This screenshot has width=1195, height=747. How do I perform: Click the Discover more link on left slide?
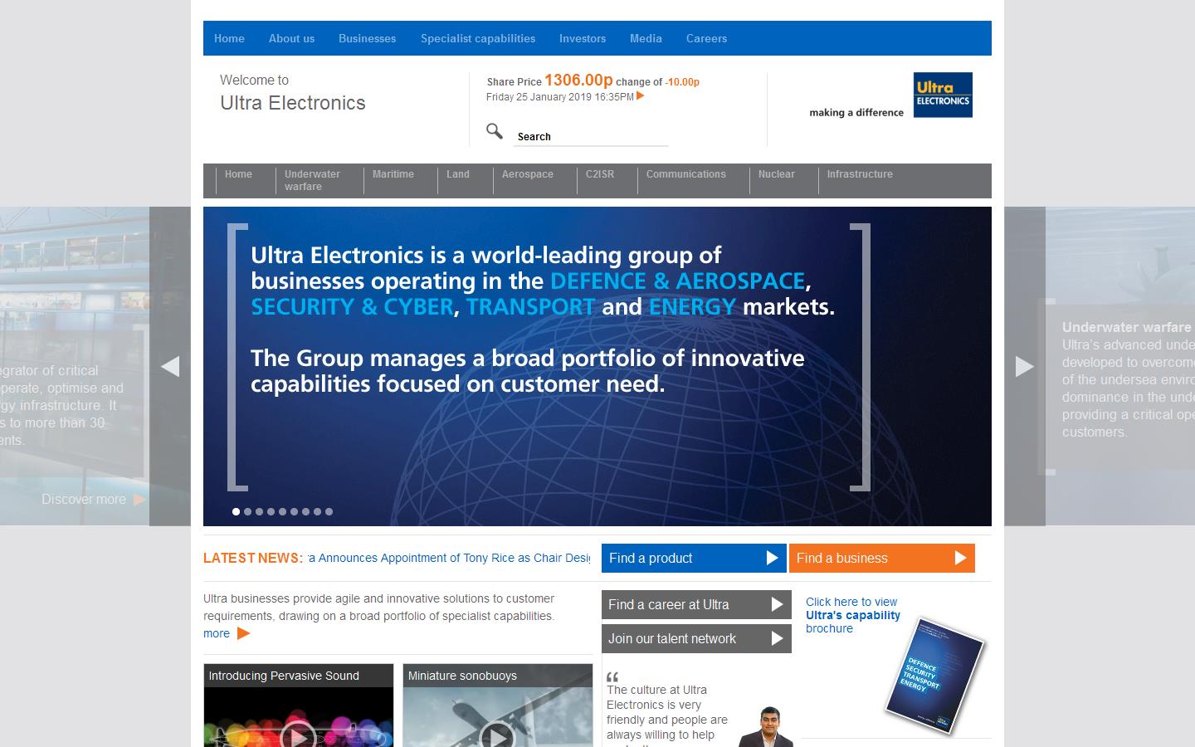pyautogui.click(x=84, y=500)
